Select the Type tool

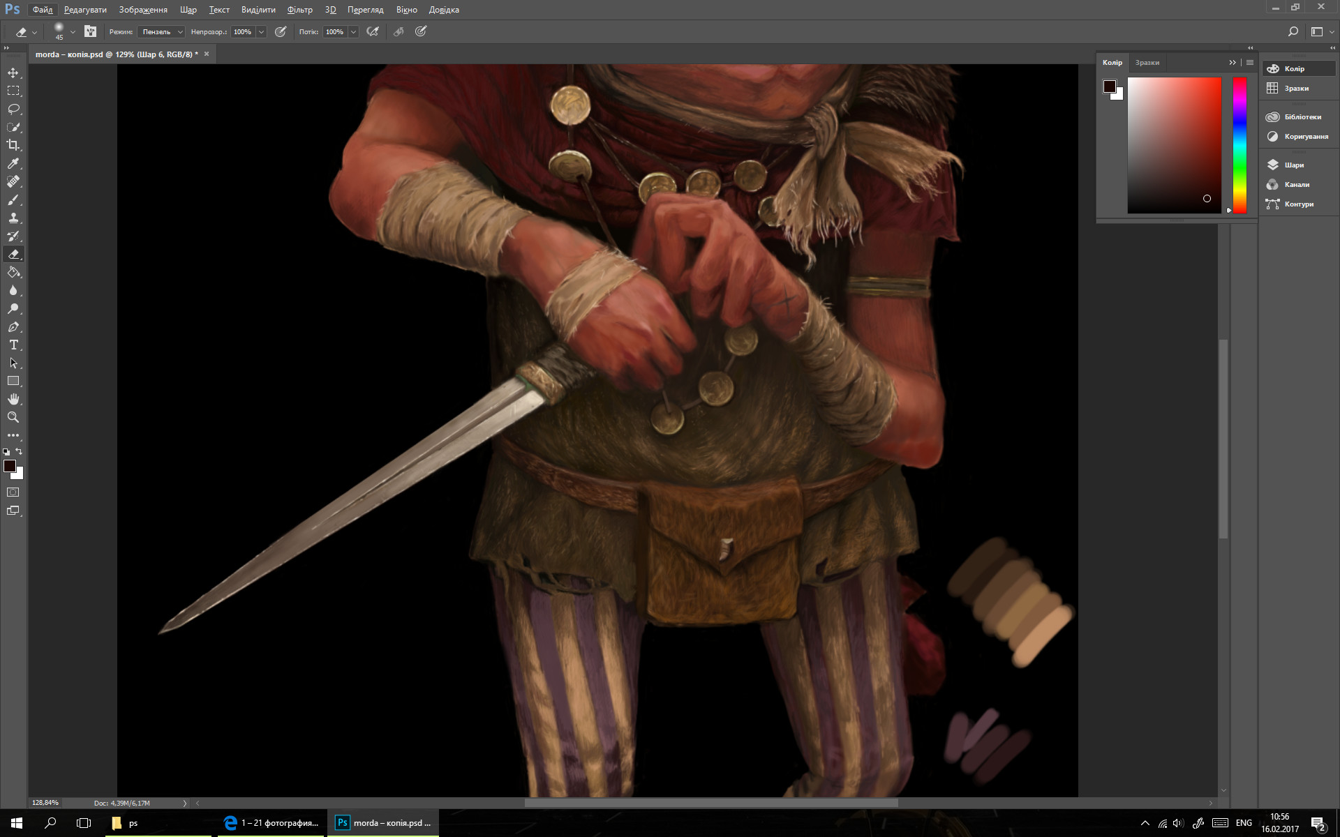[13, 345]
